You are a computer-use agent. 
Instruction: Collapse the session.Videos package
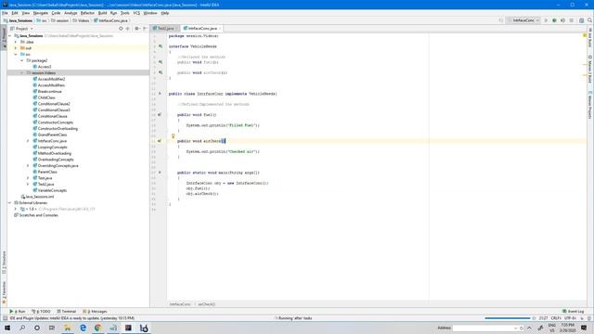click(x=22, y=72)
